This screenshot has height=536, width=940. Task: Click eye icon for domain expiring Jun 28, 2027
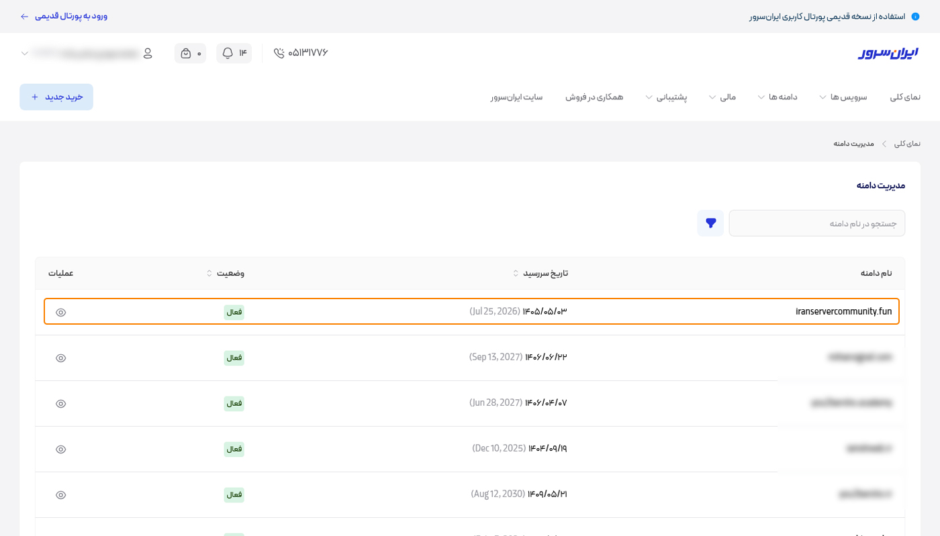(x=61, y=404)
